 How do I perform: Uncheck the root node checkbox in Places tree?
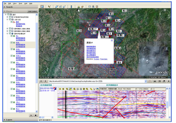pyautogui.click(x=8, y=14)
